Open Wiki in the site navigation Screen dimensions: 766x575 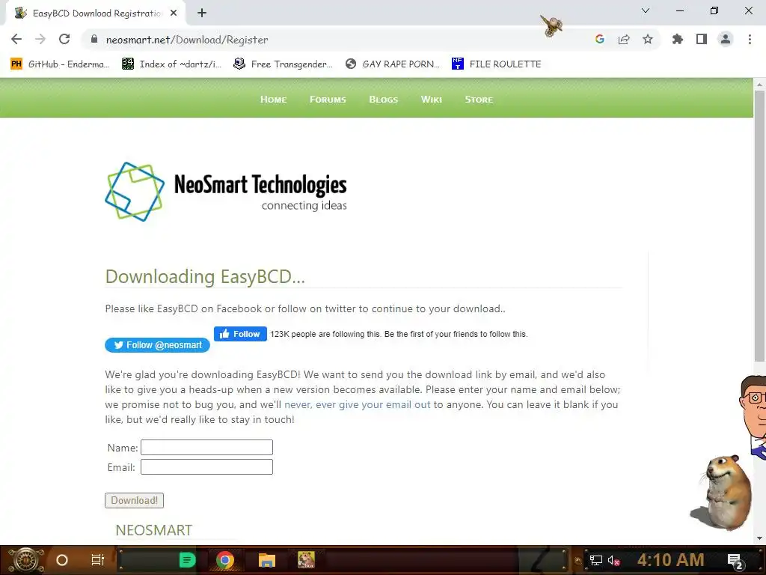[x=432, y=100]
